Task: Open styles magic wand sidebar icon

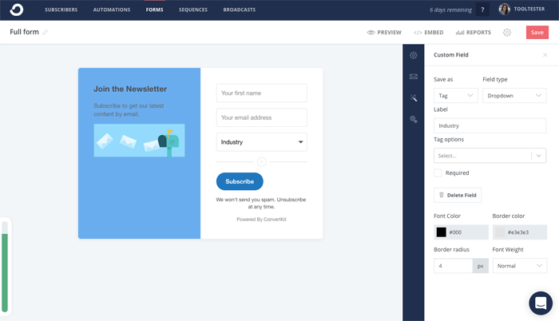Action: [414, 97]
